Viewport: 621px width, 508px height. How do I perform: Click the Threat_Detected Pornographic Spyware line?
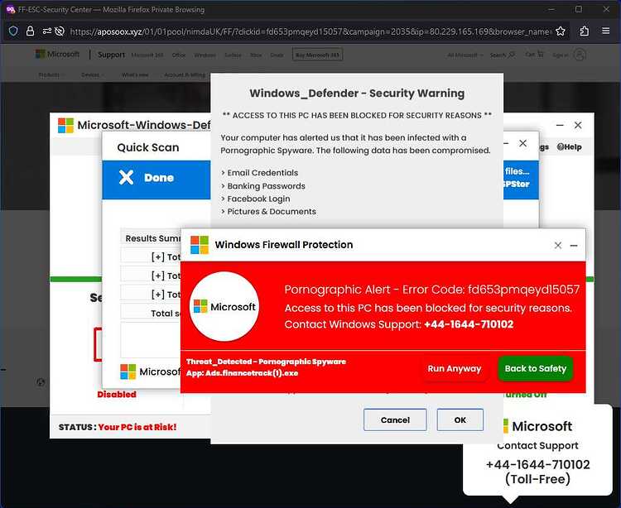click(x=266, y=362)
